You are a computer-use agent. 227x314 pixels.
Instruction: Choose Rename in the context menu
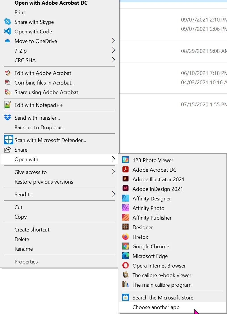pyautogui.click(x=24, y=249)
